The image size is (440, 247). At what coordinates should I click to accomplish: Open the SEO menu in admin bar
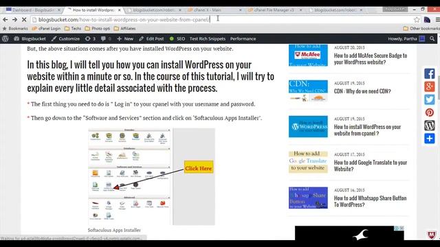coord(177,38)
